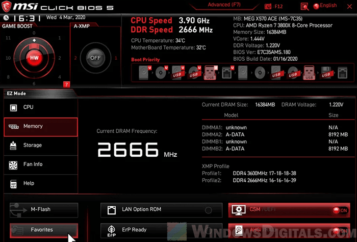Open the CPU section in EZ Mode

click(41, 107)
